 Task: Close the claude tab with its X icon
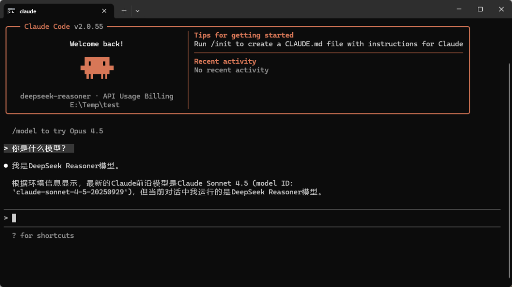pyautogui.click(x=104, y=10)
